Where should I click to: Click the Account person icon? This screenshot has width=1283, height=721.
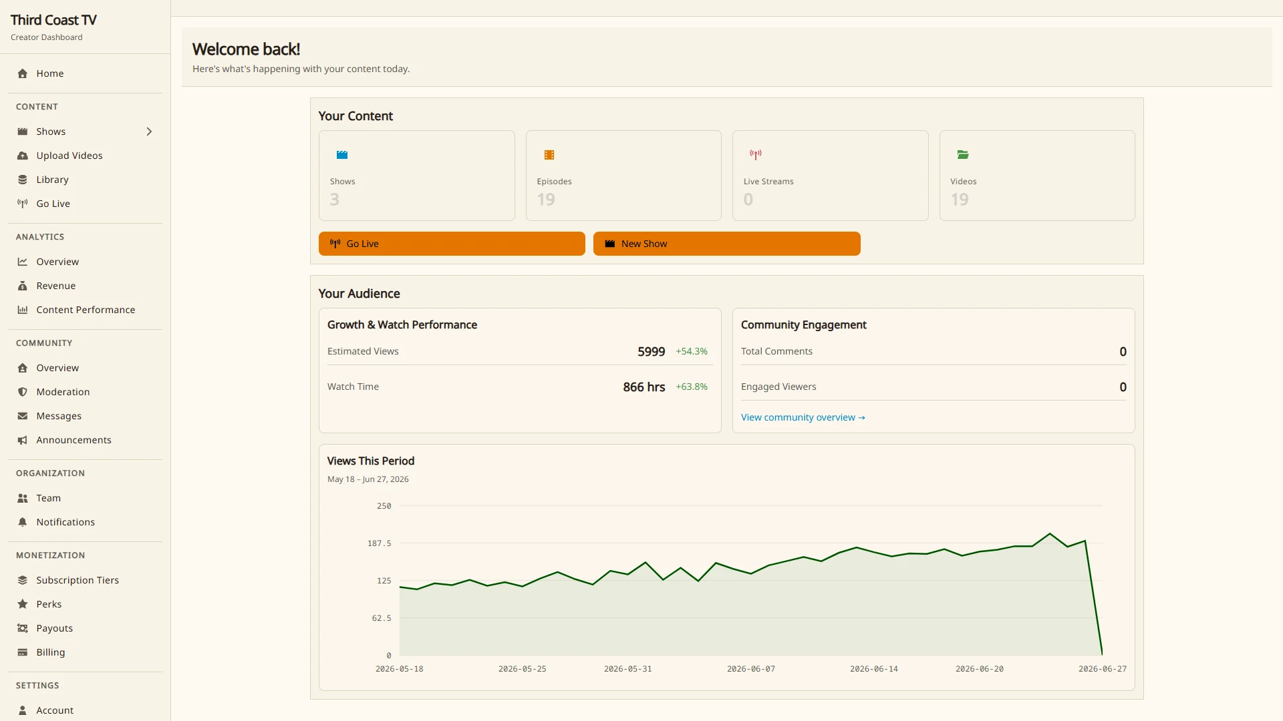point(23,710)
